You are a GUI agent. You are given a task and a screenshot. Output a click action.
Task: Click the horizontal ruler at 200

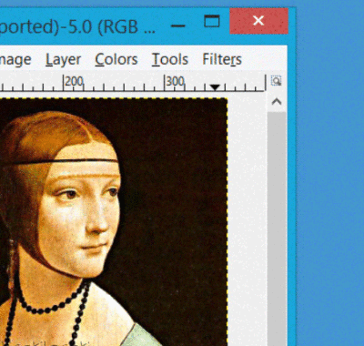(x=74, y=81)
